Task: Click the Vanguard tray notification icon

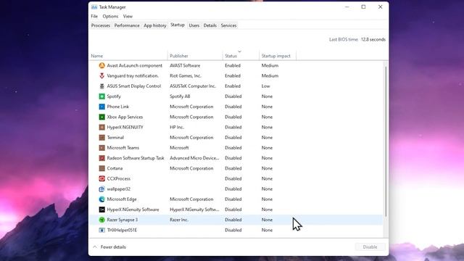Action: pyautogui.click(x=101, y=75)
